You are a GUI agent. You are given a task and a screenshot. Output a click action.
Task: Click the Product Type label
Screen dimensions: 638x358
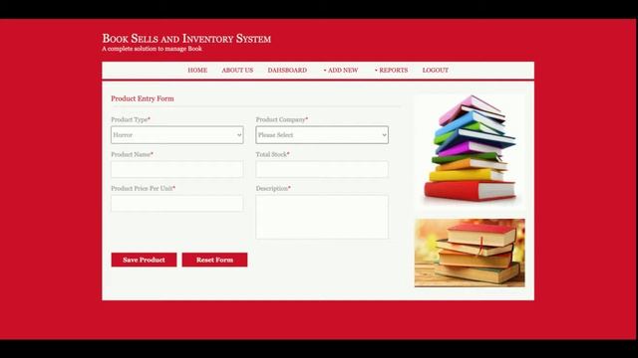tap(131, 119)
